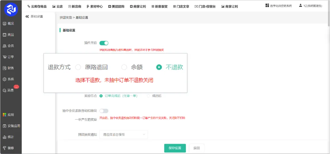Click the 基础设置 section heading

(69, 30)
